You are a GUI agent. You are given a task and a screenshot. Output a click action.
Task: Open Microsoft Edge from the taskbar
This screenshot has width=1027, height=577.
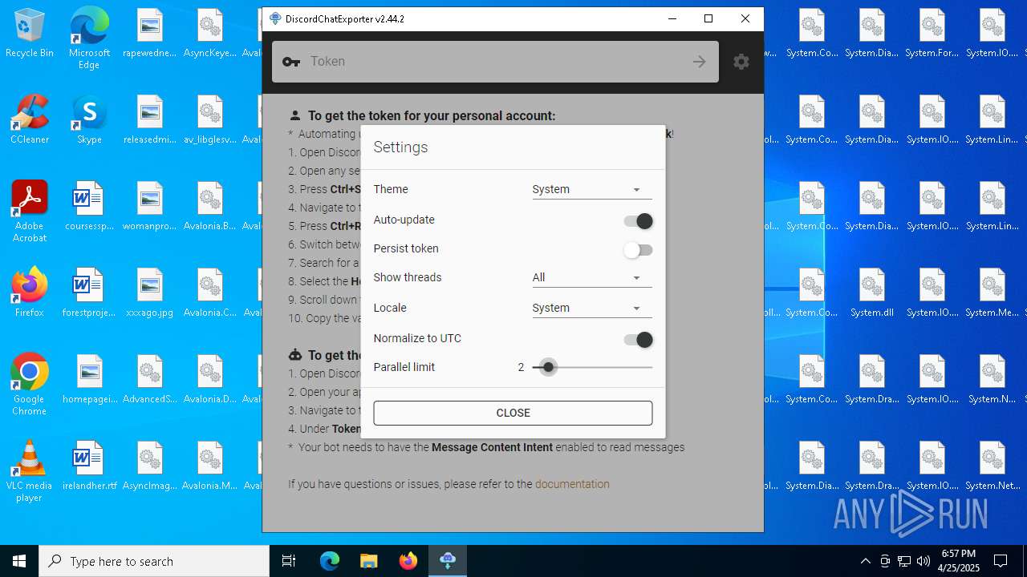point(330,561)
